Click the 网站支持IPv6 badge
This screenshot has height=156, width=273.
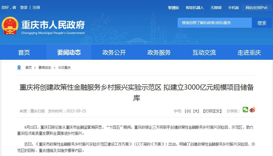(x=257, y=8)
